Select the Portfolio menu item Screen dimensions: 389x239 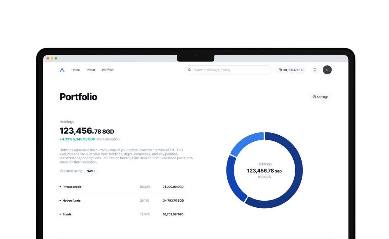[x=108, y=70]
